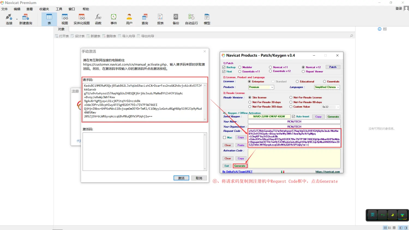The image size is (409, 230).
Task: Open the 查询 (Query) toolbar icon
Action: tap(145, 19)
